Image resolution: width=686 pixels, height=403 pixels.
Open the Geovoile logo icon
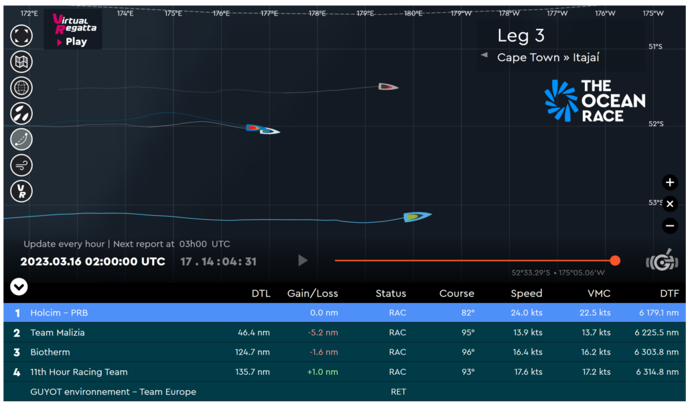pos(661,260)
